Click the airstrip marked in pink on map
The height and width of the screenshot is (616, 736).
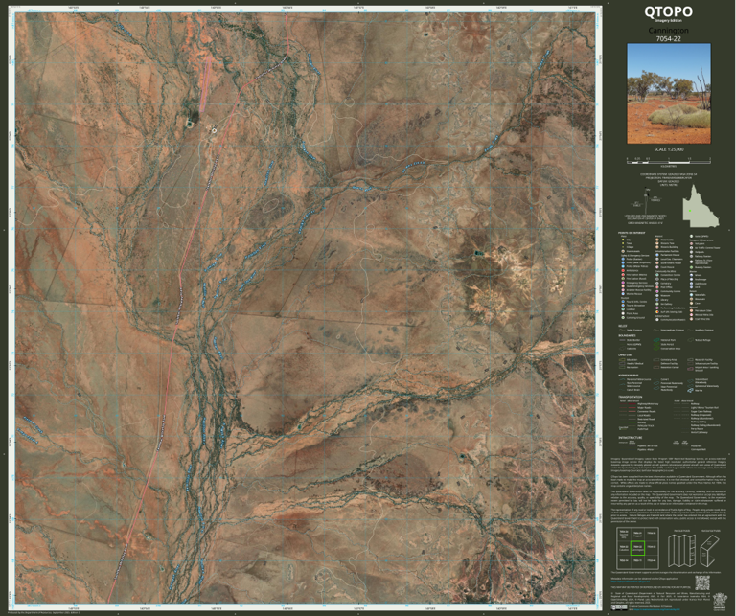[x=205, y=85]
